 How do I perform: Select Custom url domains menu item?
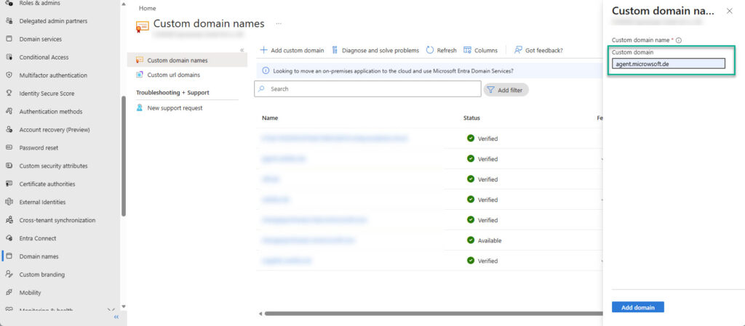coord(173,75)
